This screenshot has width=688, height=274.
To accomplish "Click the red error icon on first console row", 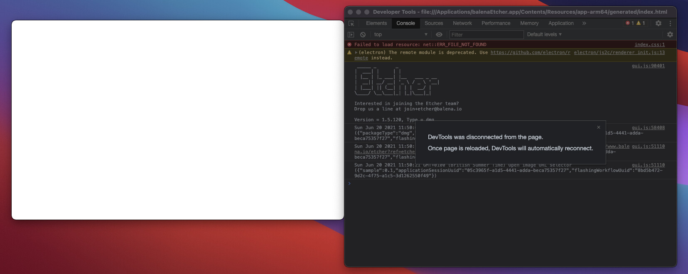I will tap(349, 44).
